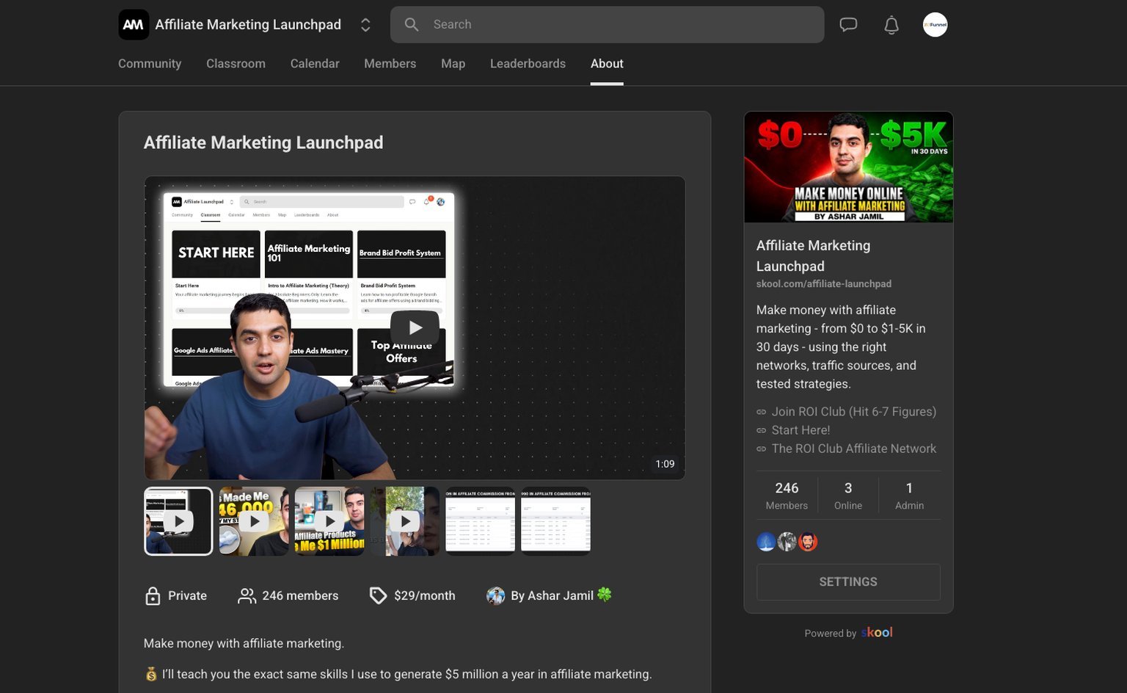Click the 3 Online stat
The image size is (1127, 693).
pos(848,496)
